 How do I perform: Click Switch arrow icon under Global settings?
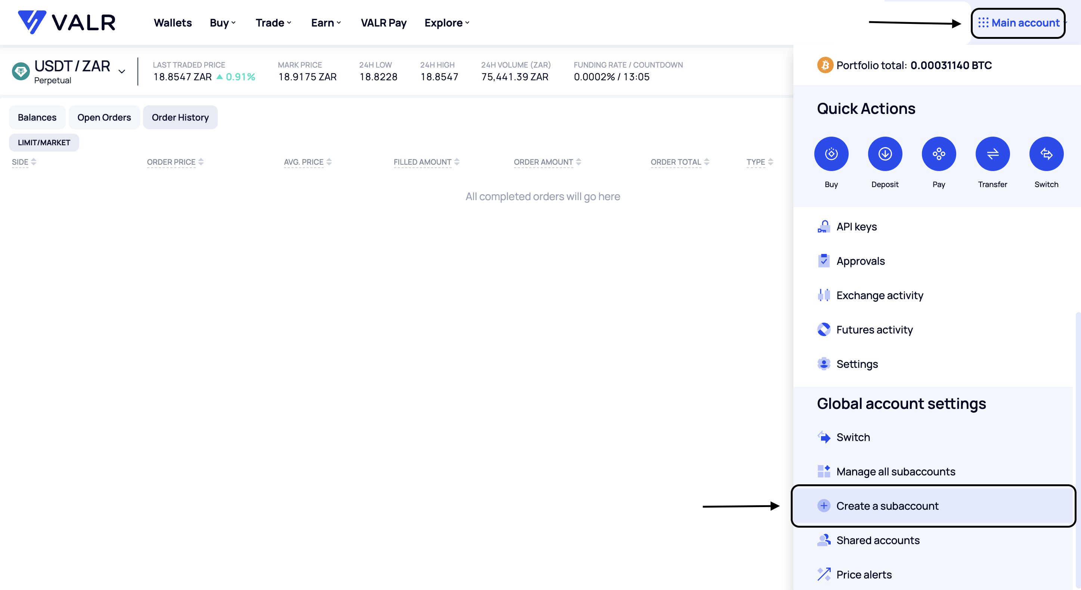coord(823,437)
